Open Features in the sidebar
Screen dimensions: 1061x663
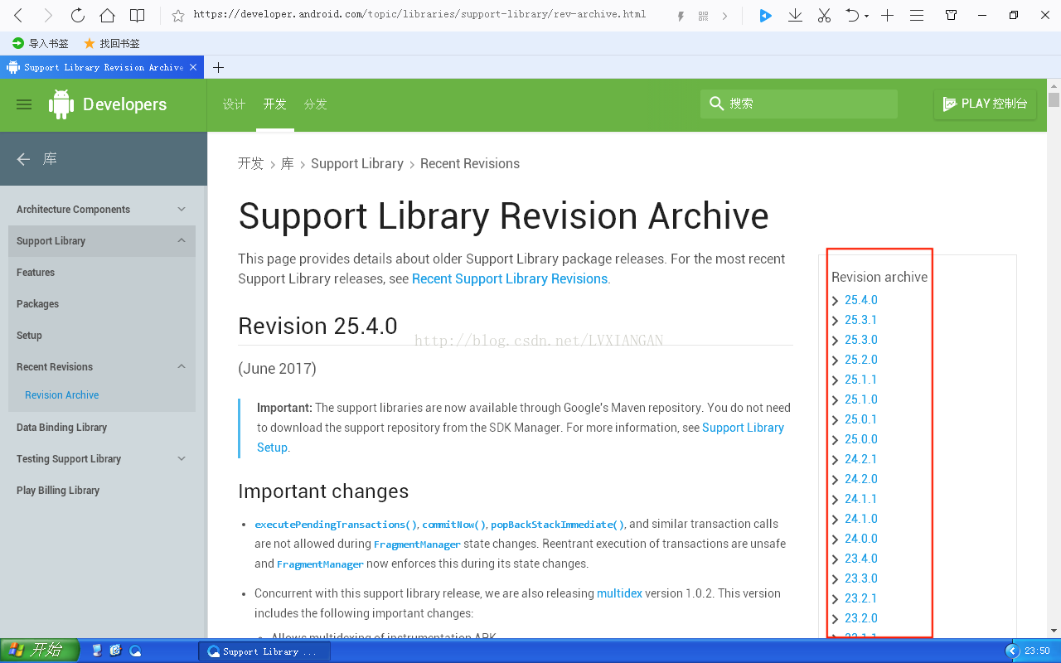click(36, 273)
